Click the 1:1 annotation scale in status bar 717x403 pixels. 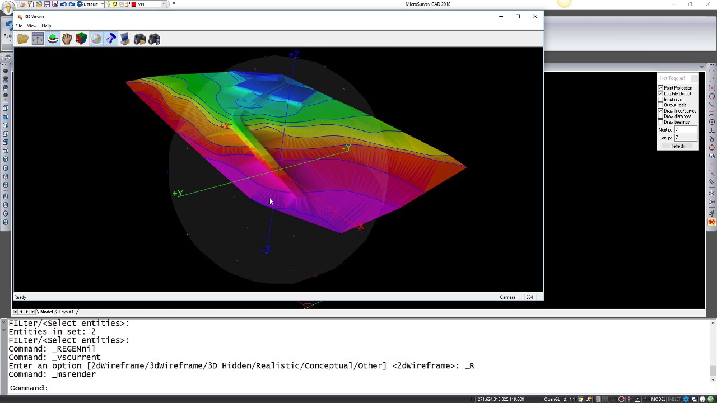(572, 399)
